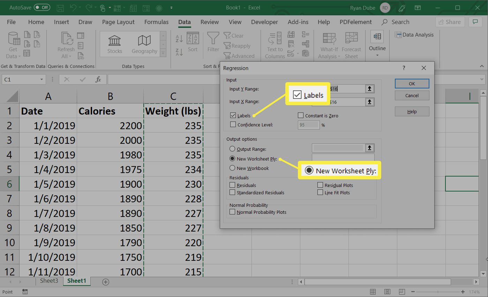Check the Residuals checkbox
Viewport: 488px width, 297px height.
(x=232, y=185)
